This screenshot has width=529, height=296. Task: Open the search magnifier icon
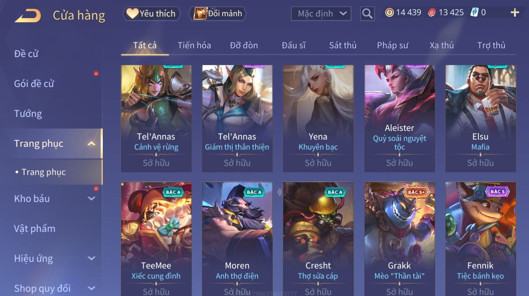click(x=367, y=14)
